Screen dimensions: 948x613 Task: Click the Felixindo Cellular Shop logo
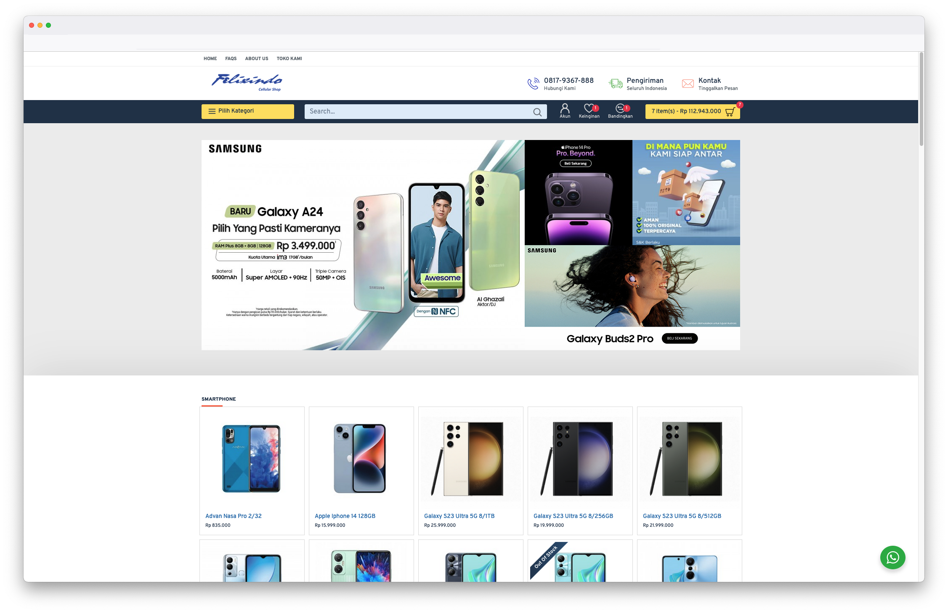247,82
